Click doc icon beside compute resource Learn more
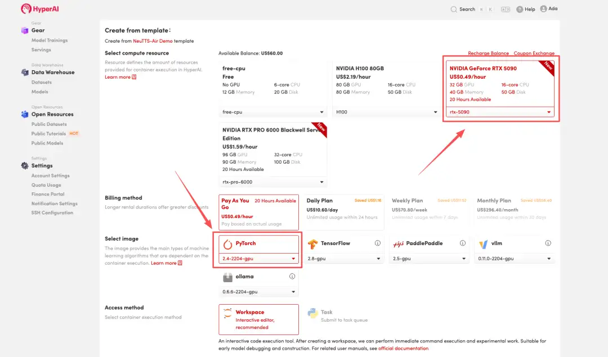This screenshot has width=608, height=357. (134, 77)
